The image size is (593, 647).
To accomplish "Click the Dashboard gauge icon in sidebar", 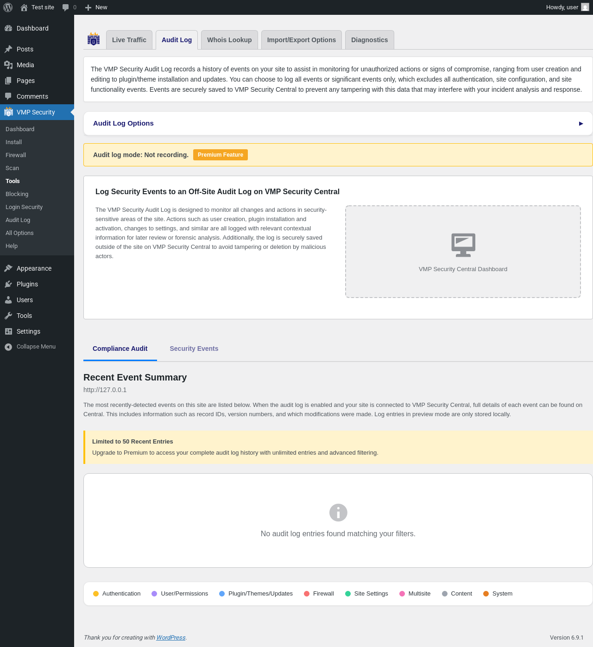I will pos(8,28).
